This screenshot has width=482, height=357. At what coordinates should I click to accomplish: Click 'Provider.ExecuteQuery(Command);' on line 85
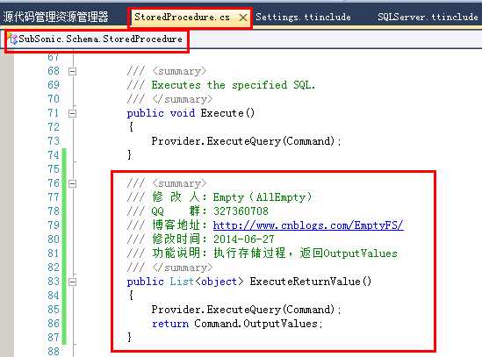pos(246,310)
